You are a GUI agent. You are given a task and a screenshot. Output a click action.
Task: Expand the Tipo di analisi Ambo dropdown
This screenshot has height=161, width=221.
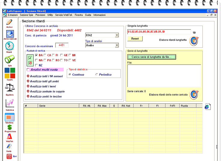117,45
